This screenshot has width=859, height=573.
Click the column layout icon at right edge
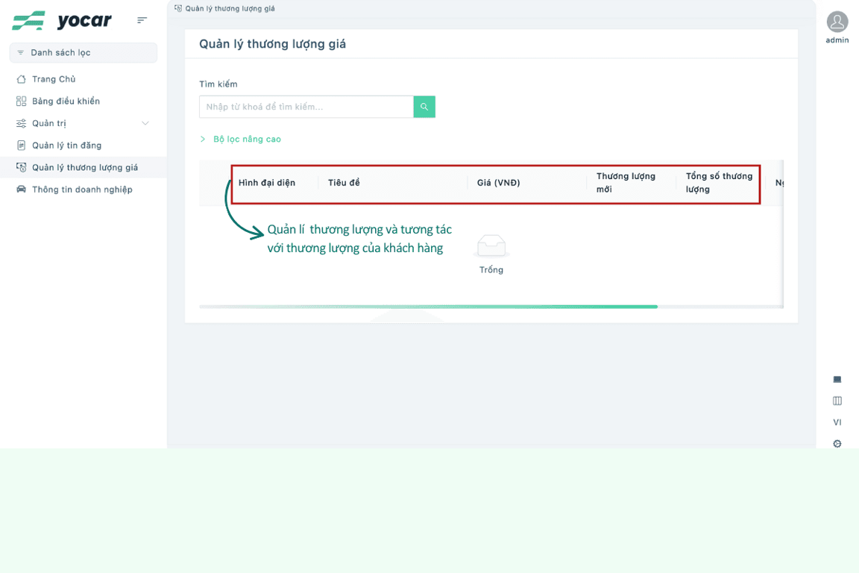[x=837, y=401]
